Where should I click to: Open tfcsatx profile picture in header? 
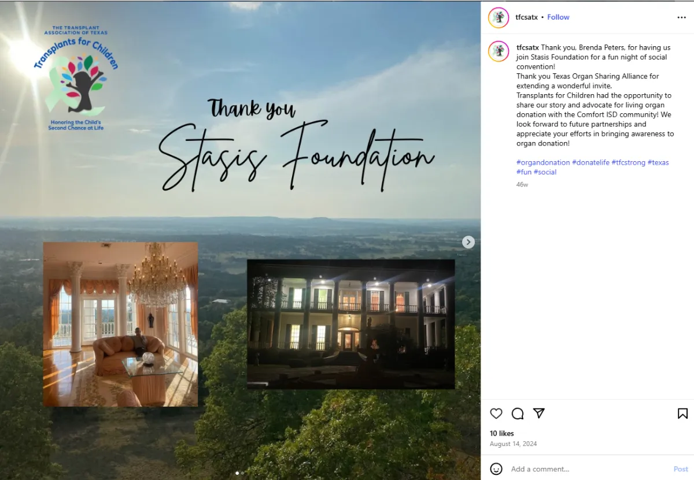[x=499, y=17]
